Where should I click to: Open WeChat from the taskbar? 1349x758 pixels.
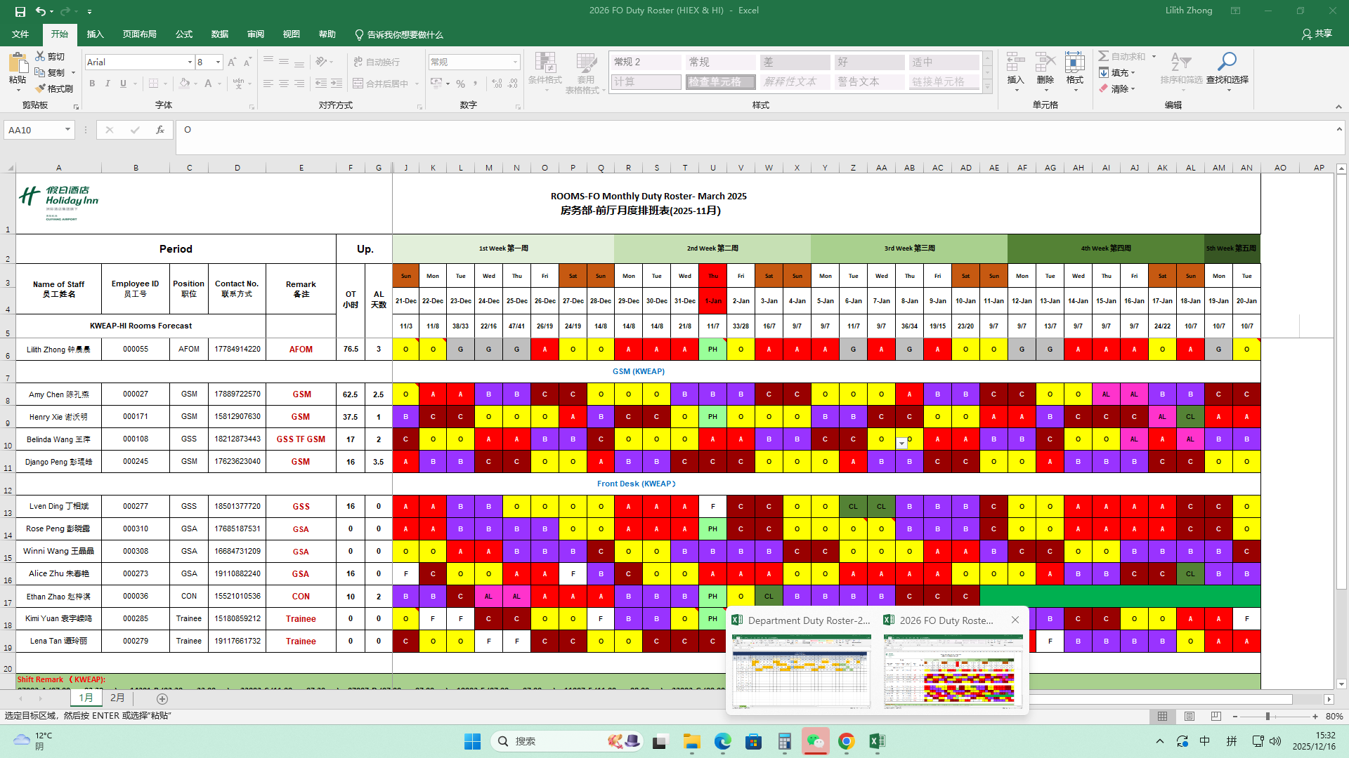[x=815, y=741]
